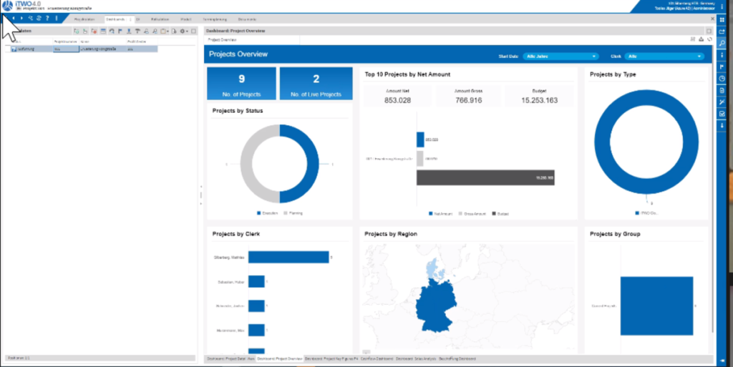Switch to the Model module tab
The width and height of the screenshot is (733, 367).
(x=185, y=19)
